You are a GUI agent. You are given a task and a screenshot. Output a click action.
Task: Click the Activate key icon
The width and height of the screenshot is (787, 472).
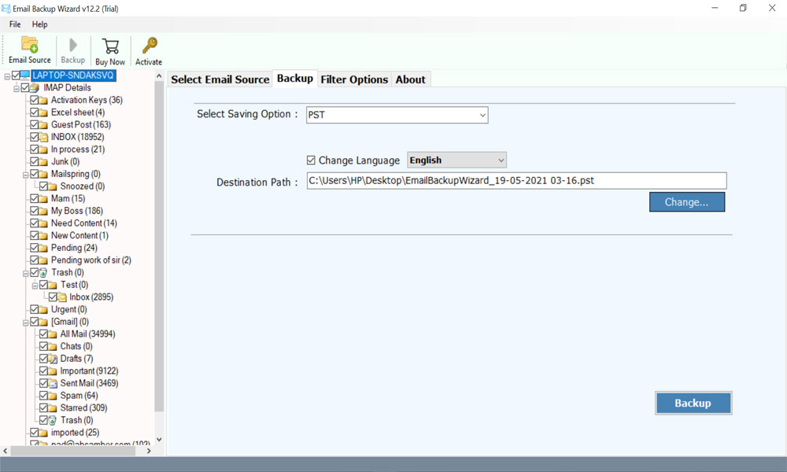[x=149, y=45]
